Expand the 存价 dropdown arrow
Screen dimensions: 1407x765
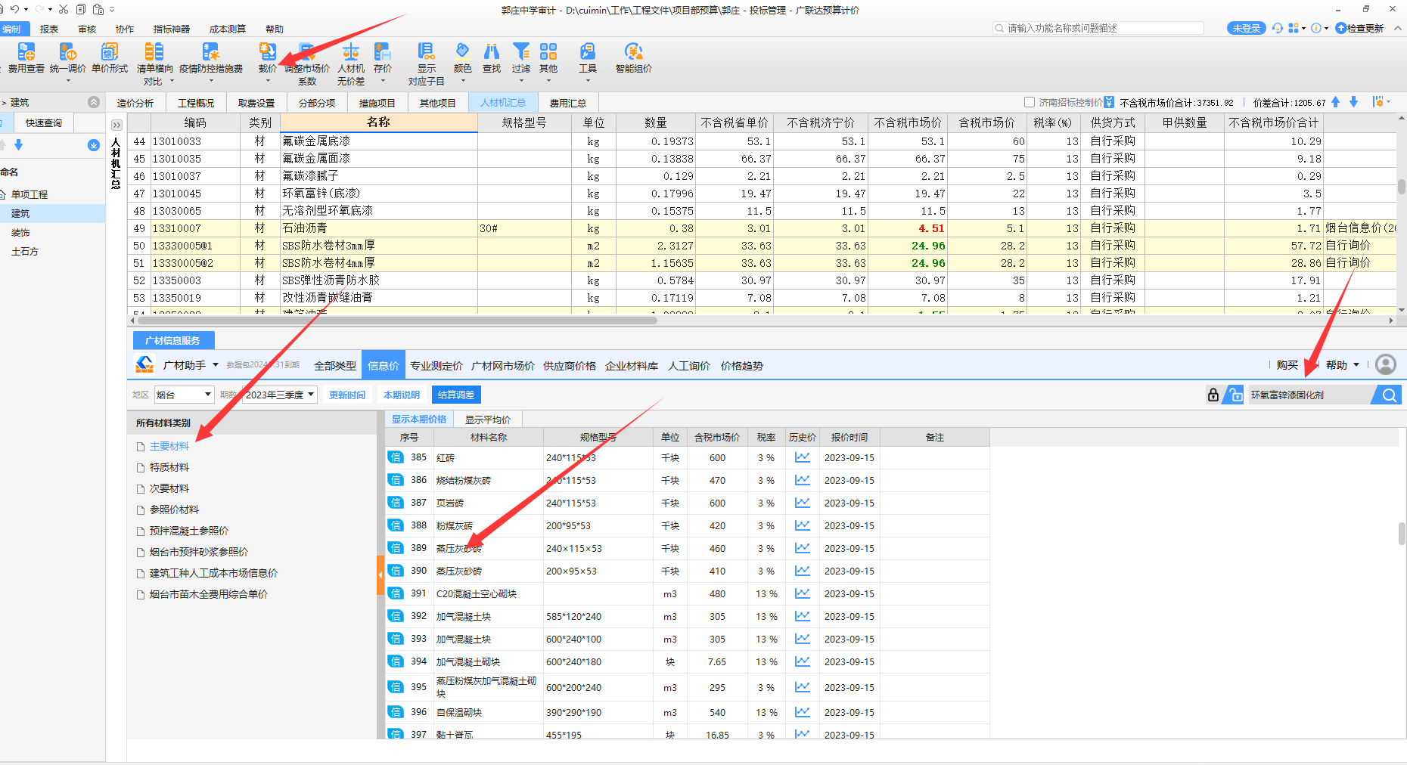[x=383, y=81]
